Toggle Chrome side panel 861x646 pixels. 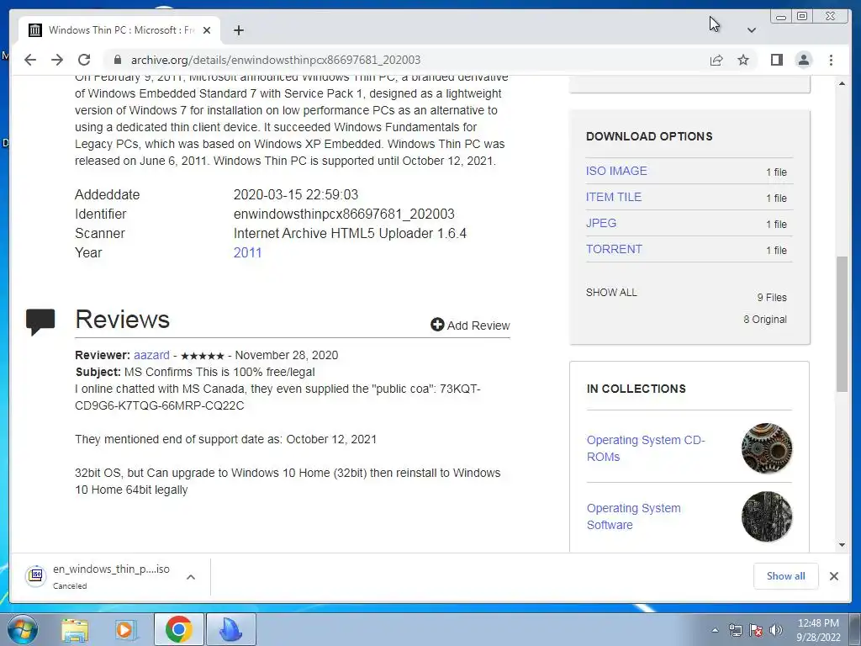pos(776,60)
